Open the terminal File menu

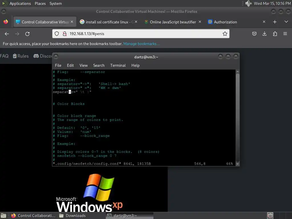click(x=58, y=65)
